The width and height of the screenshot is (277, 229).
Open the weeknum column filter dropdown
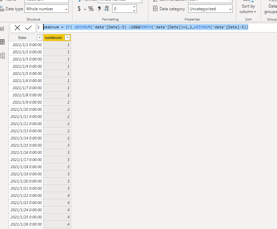tap(67, 38)
